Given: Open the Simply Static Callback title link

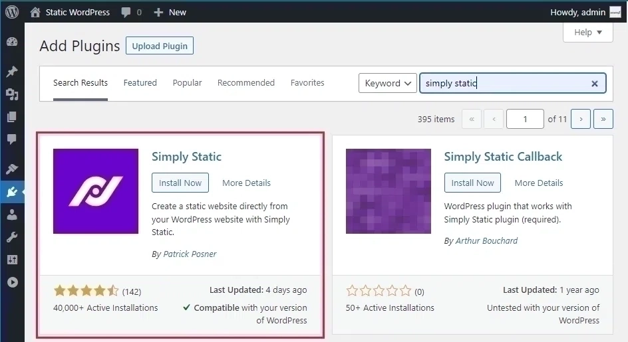Looking at the screenshot, I should pyautogui.click(x=503, y=157).
